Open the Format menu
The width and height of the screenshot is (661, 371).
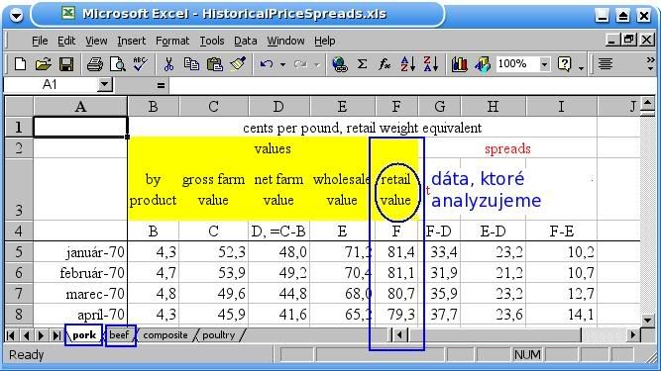(172, 41)
